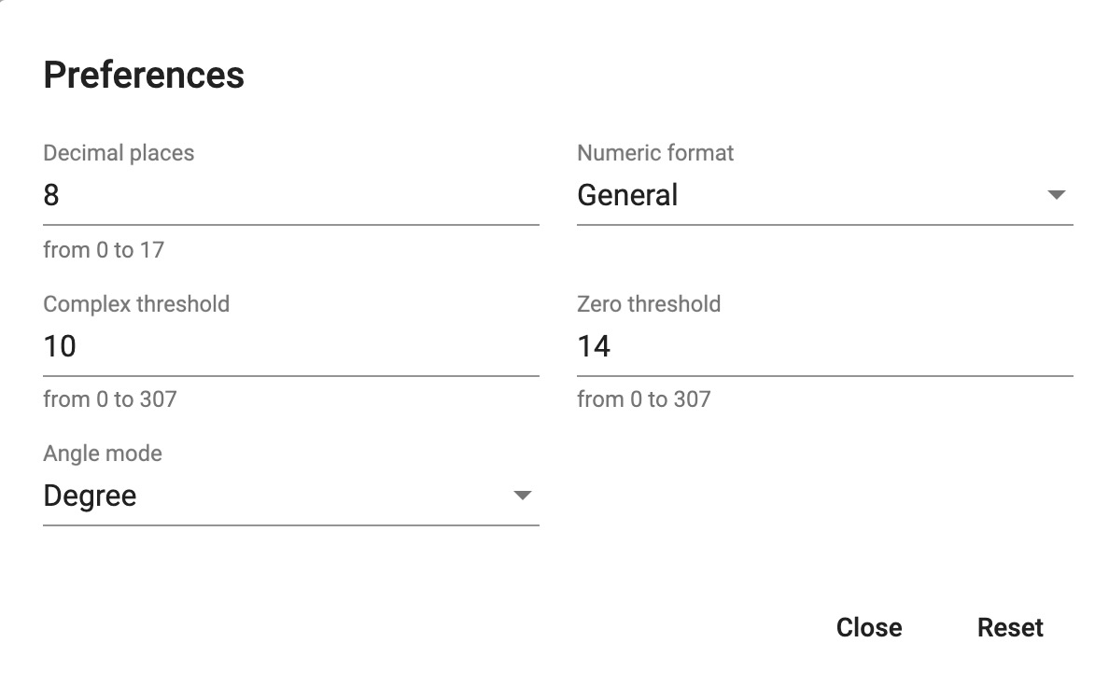Click range hint below Zero threshold
Screen dimensions: 1109x685
[644, 399]
